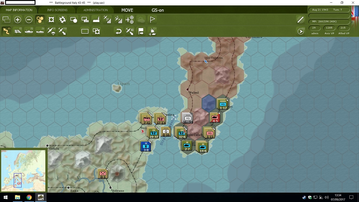Select the F10 air mission icon
This screenshot has height=202, width=359.
pyautogui.click(x=63, y=31)
